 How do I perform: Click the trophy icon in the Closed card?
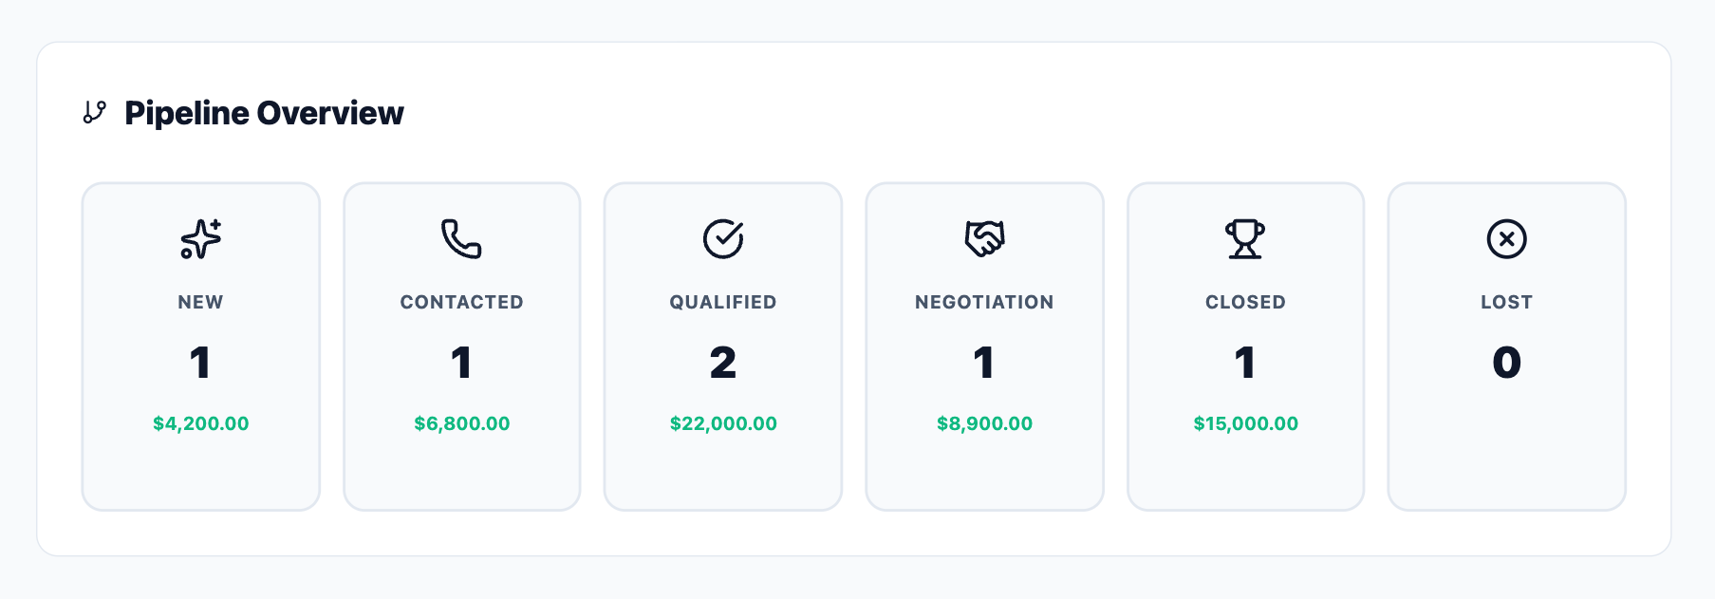click(x=1245, y=239)
